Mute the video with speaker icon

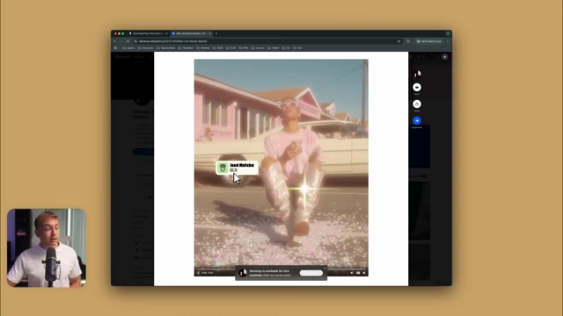coord(352,273)
